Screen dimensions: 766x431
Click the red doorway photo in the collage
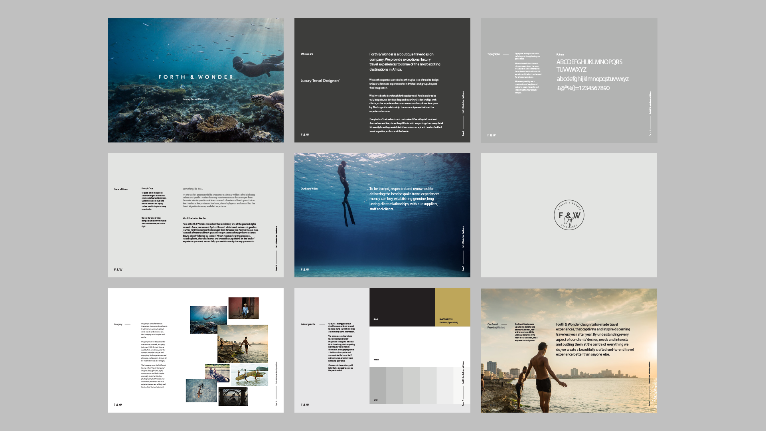click(244, 308)
